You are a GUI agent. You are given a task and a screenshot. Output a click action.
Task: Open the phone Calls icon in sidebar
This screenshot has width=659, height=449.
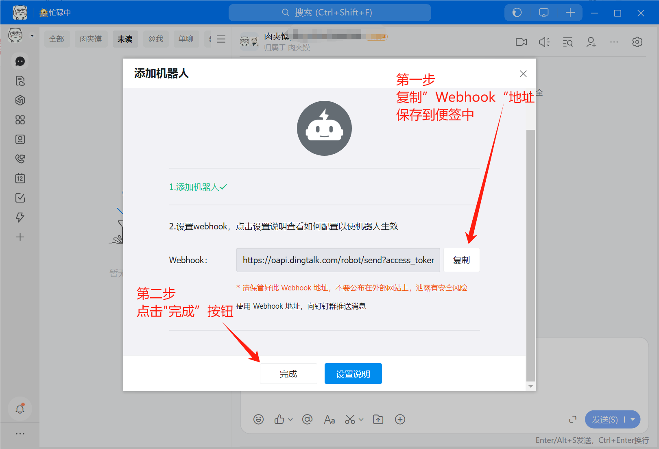click(20, 159)
